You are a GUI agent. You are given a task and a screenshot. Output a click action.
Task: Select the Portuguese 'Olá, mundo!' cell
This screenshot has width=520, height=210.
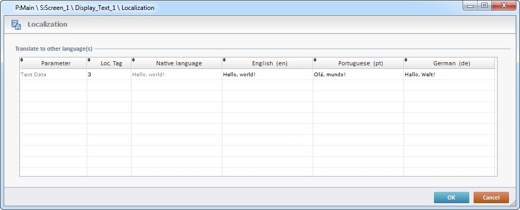pyautogui.click(x=358, y=75)
